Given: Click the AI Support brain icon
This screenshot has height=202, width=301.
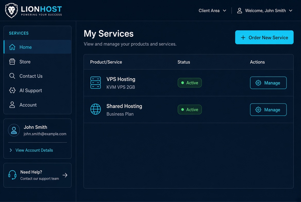Looking at the screenshot, I should (12, 90).
